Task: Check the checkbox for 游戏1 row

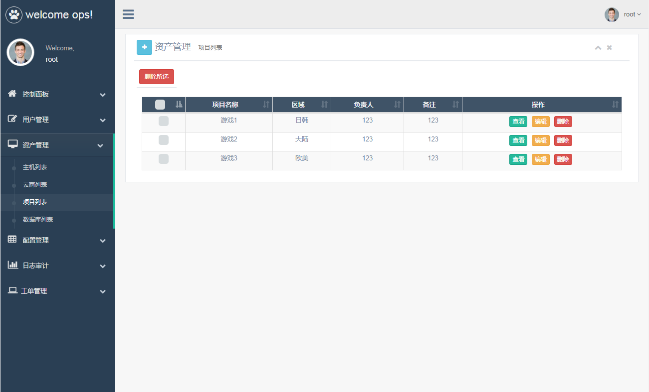Action: 164,121
